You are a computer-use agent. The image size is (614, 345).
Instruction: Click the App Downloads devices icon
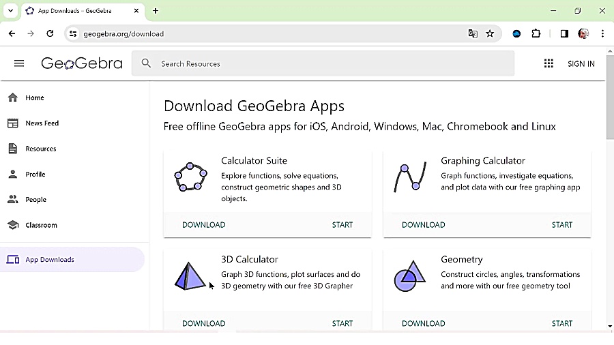coord(13,259)
